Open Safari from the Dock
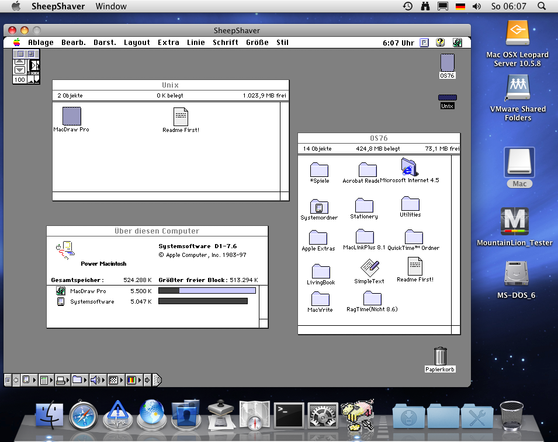 [84, 416]
